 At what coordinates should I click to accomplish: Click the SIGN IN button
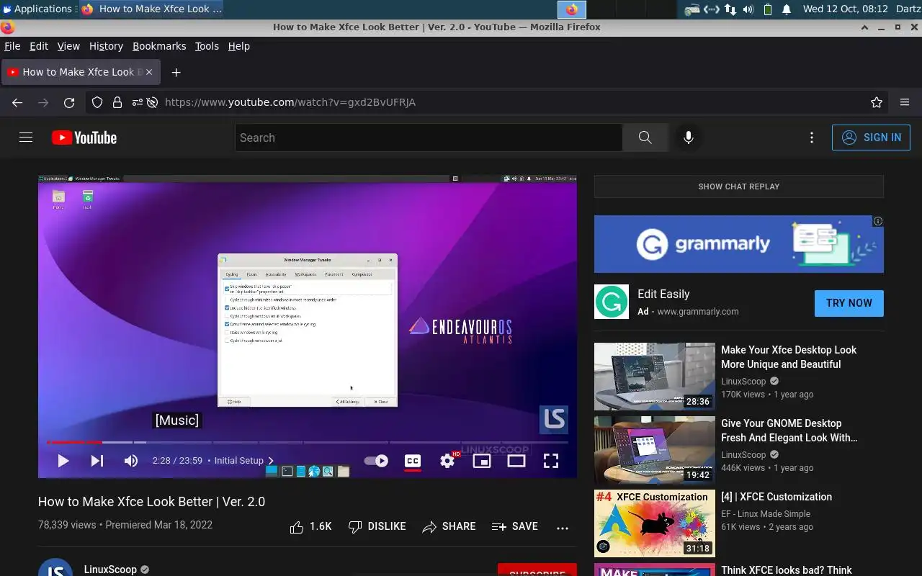point(871,138)
